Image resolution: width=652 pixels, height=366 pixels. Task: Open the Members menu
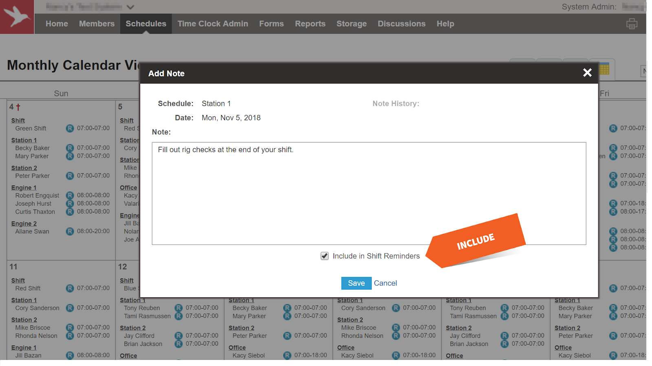(x=97, y=24)
